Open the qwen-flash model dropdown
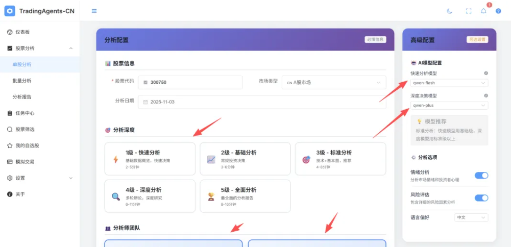This screenshot has height=247, width=511. click(x=449, y=83)
